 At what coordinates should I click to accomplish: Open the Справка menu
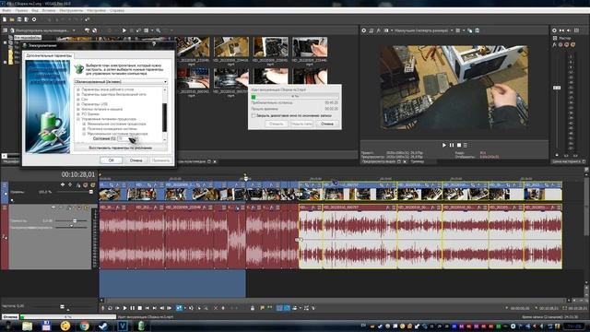(x=117, y=10)
